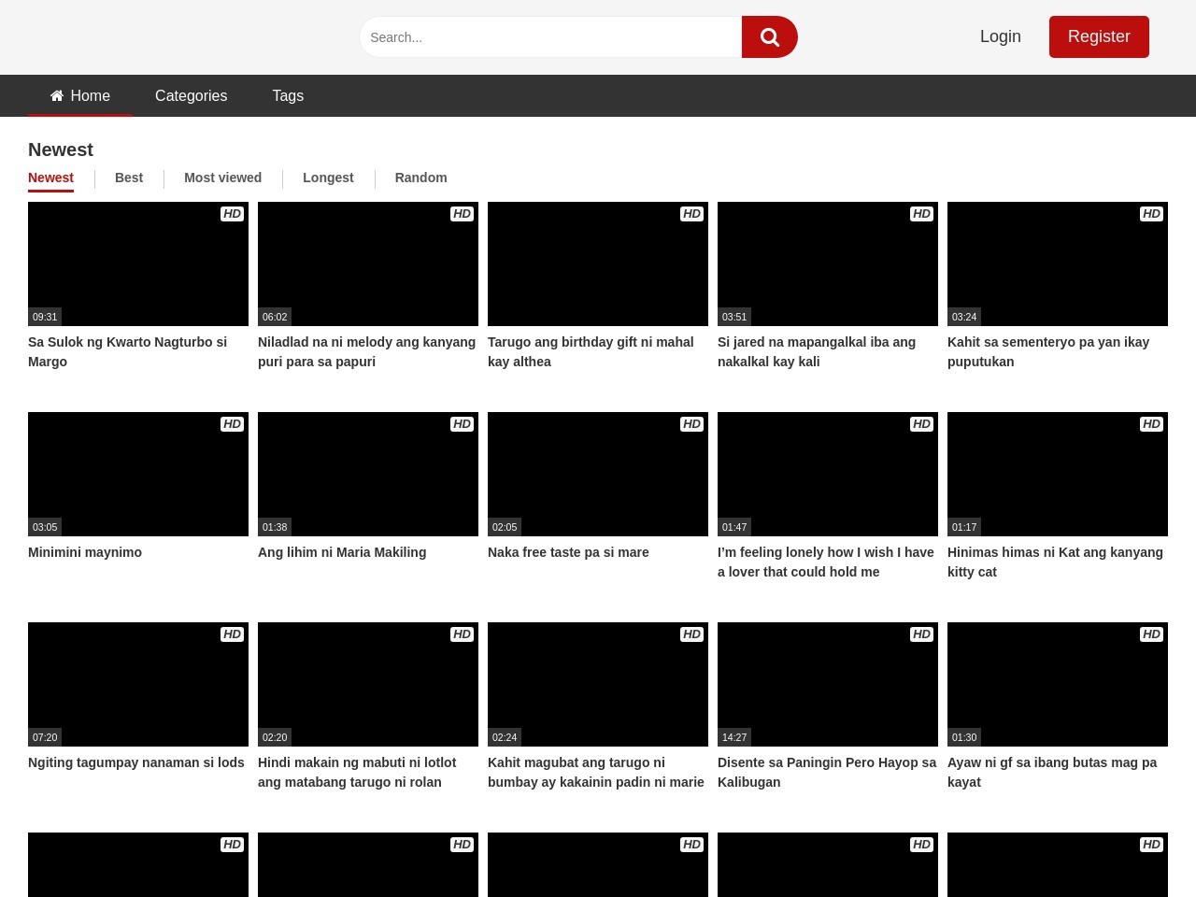1196x897 pixels.
Task: Select the Newest sort tab
Action: coord(50,178)
